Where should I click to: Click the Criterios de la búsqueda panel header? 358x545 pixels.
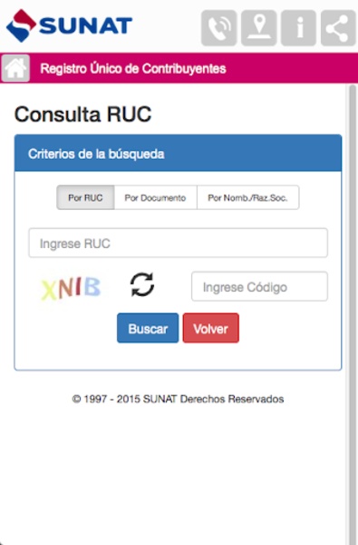178,153
